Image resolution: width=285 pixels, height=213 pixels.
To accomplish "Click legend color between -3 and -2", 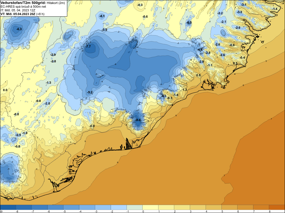I will tap(103, 207).
